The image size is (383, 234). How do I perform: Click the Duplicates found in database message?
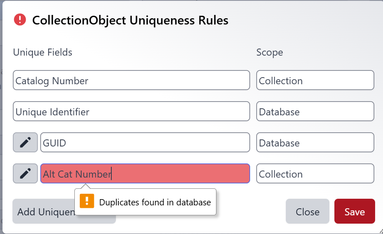coord(155,202)
